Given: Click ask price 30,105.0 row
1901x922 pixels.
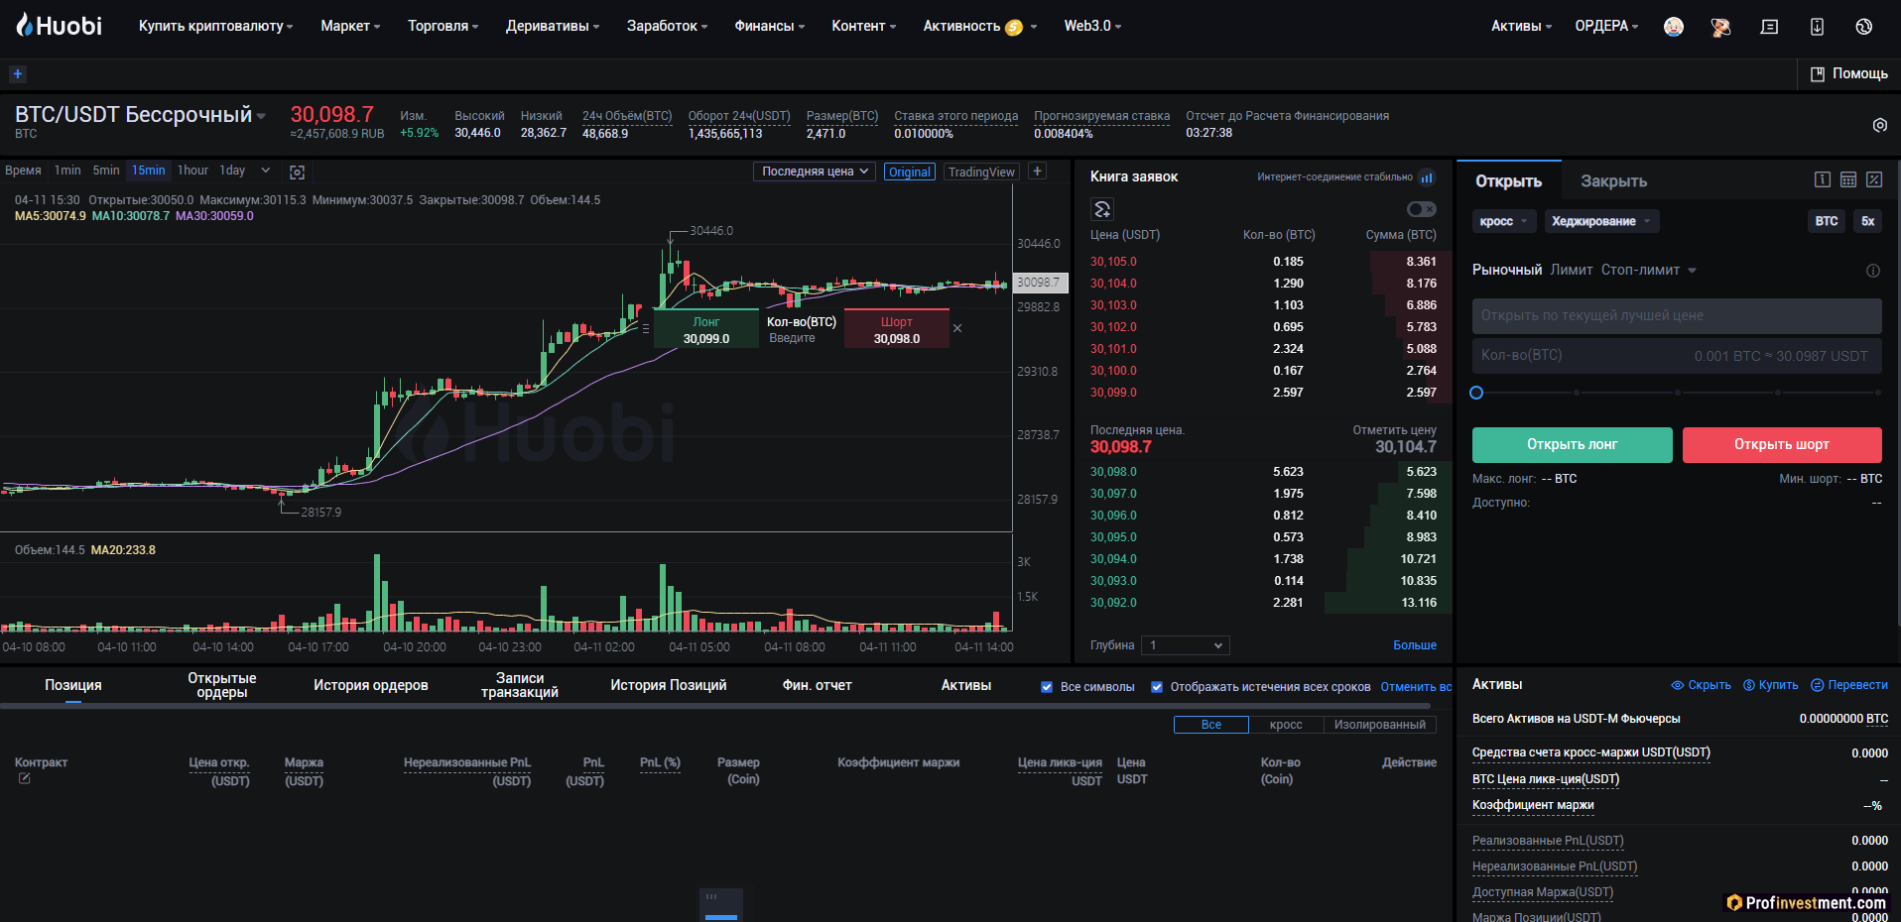Looking at the screenshot, I should point(1263,262).
